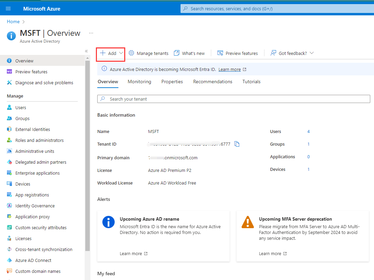Switch to the Properties tab

pyautogui.click(x=172, y=82)
